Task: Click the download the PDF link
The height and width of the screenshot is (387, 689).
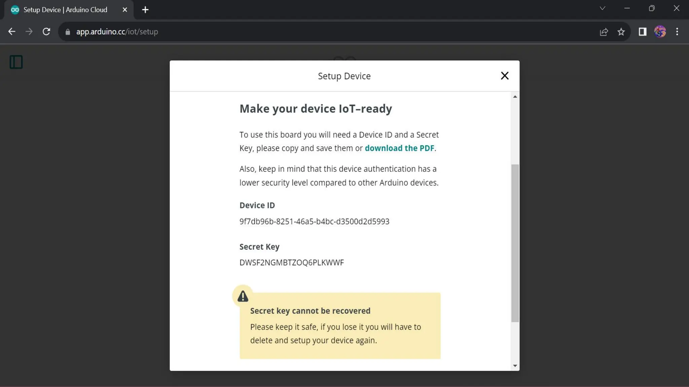Action: [399, 148]
